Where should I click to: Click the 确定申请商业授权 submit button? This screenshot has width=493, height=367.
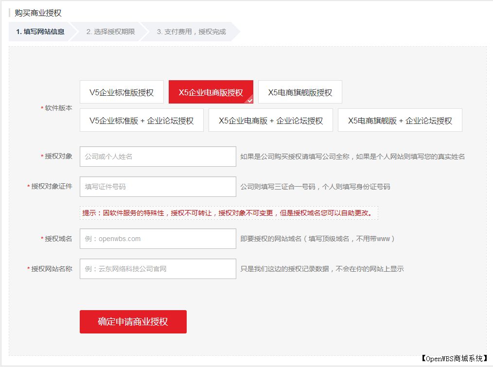point(133,321)
